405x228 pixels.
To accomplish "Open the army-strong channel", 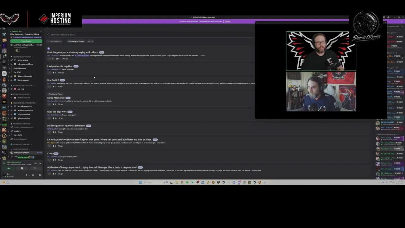I will (23, 60).
